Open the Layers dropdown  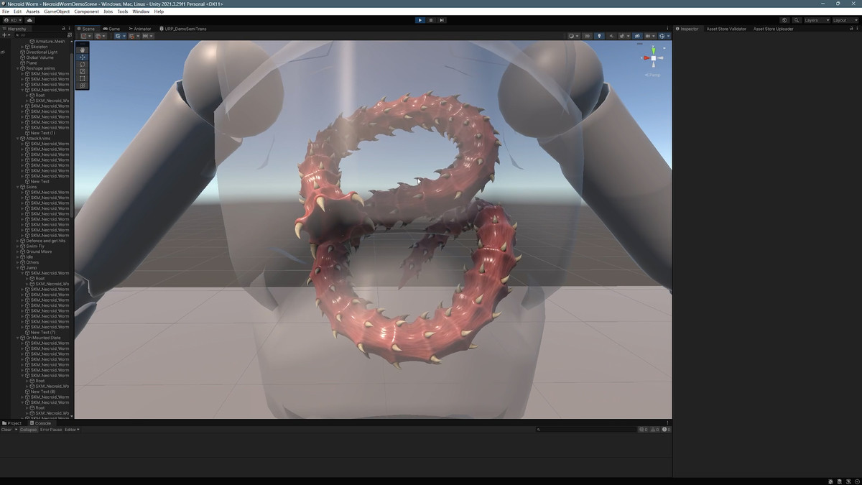coord(816,20)
